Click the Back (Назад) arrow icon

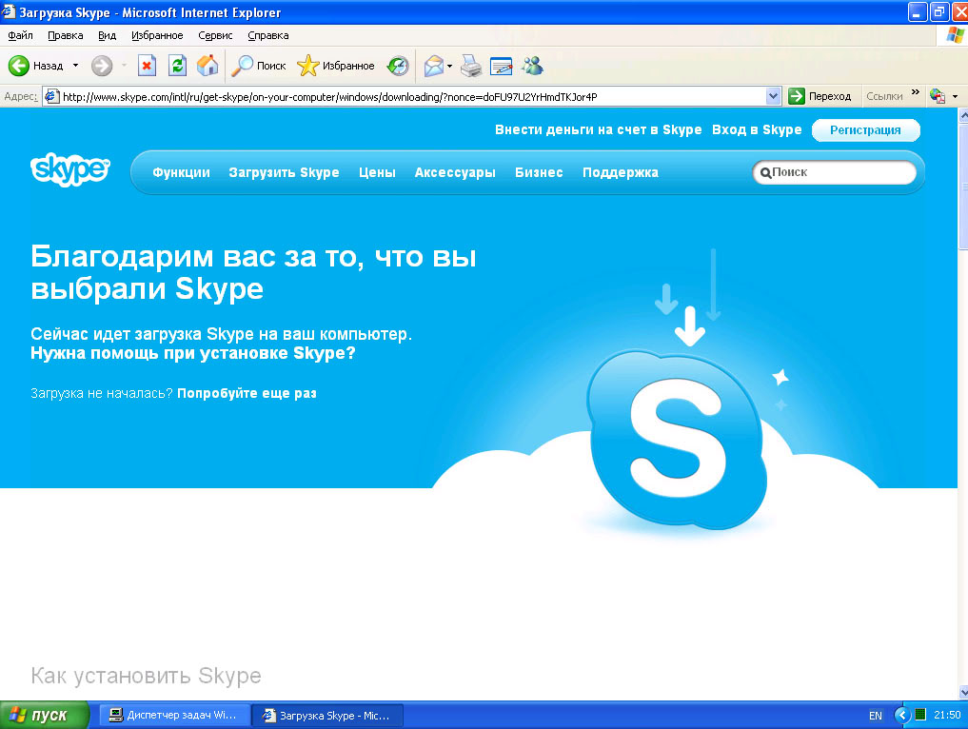pyautogui.click(x=18, y=66)
